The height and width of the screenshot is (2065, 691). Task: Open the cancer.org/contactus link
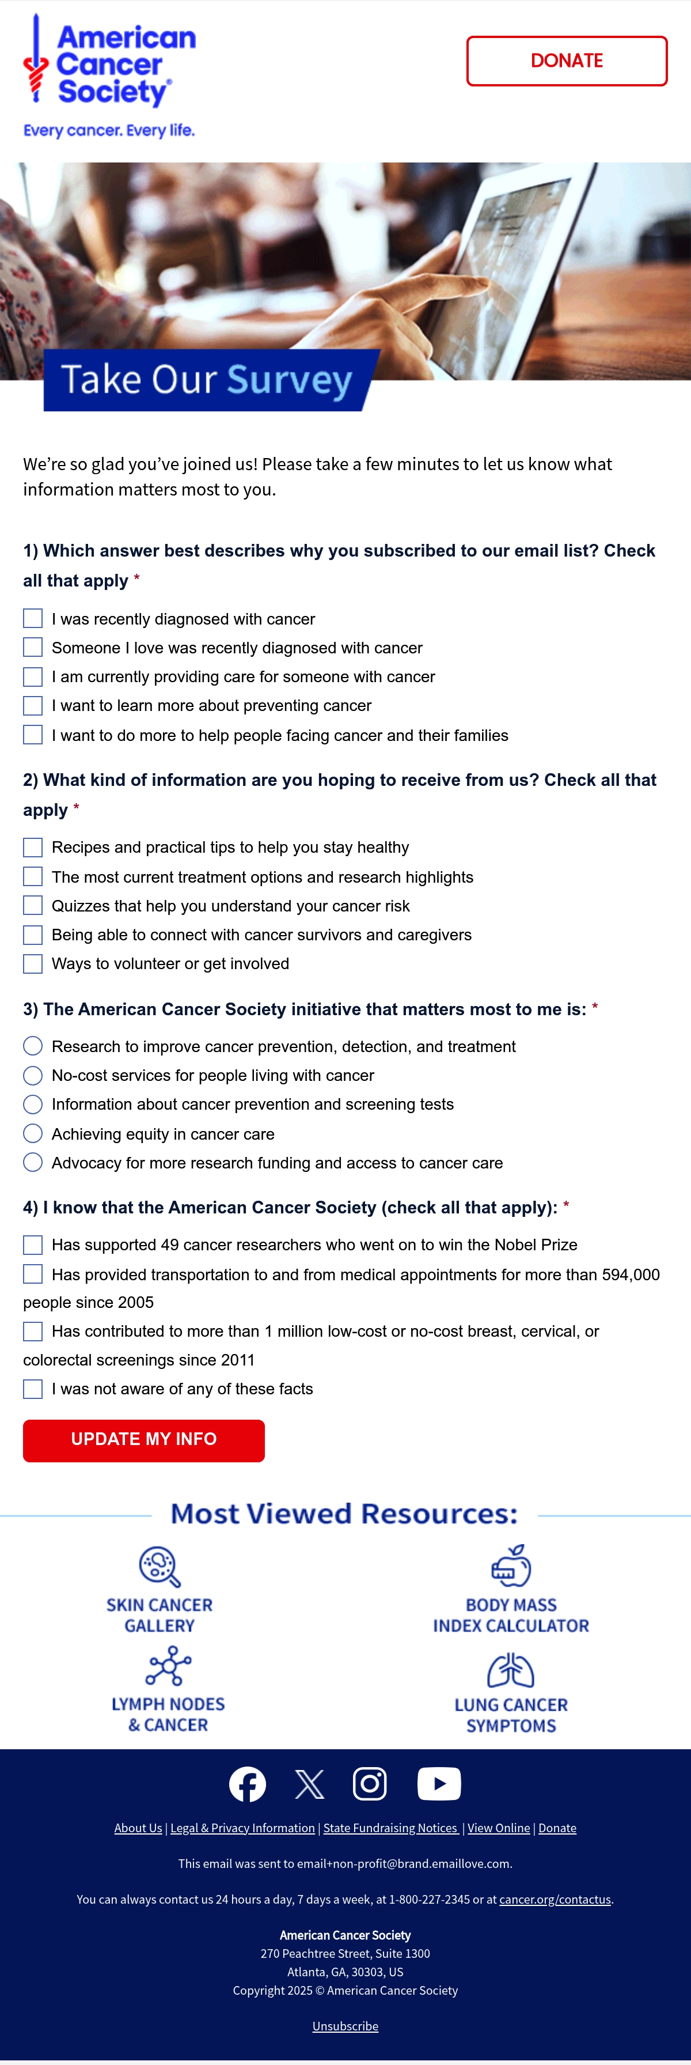pyautogui.click(x=555, y=1899)
